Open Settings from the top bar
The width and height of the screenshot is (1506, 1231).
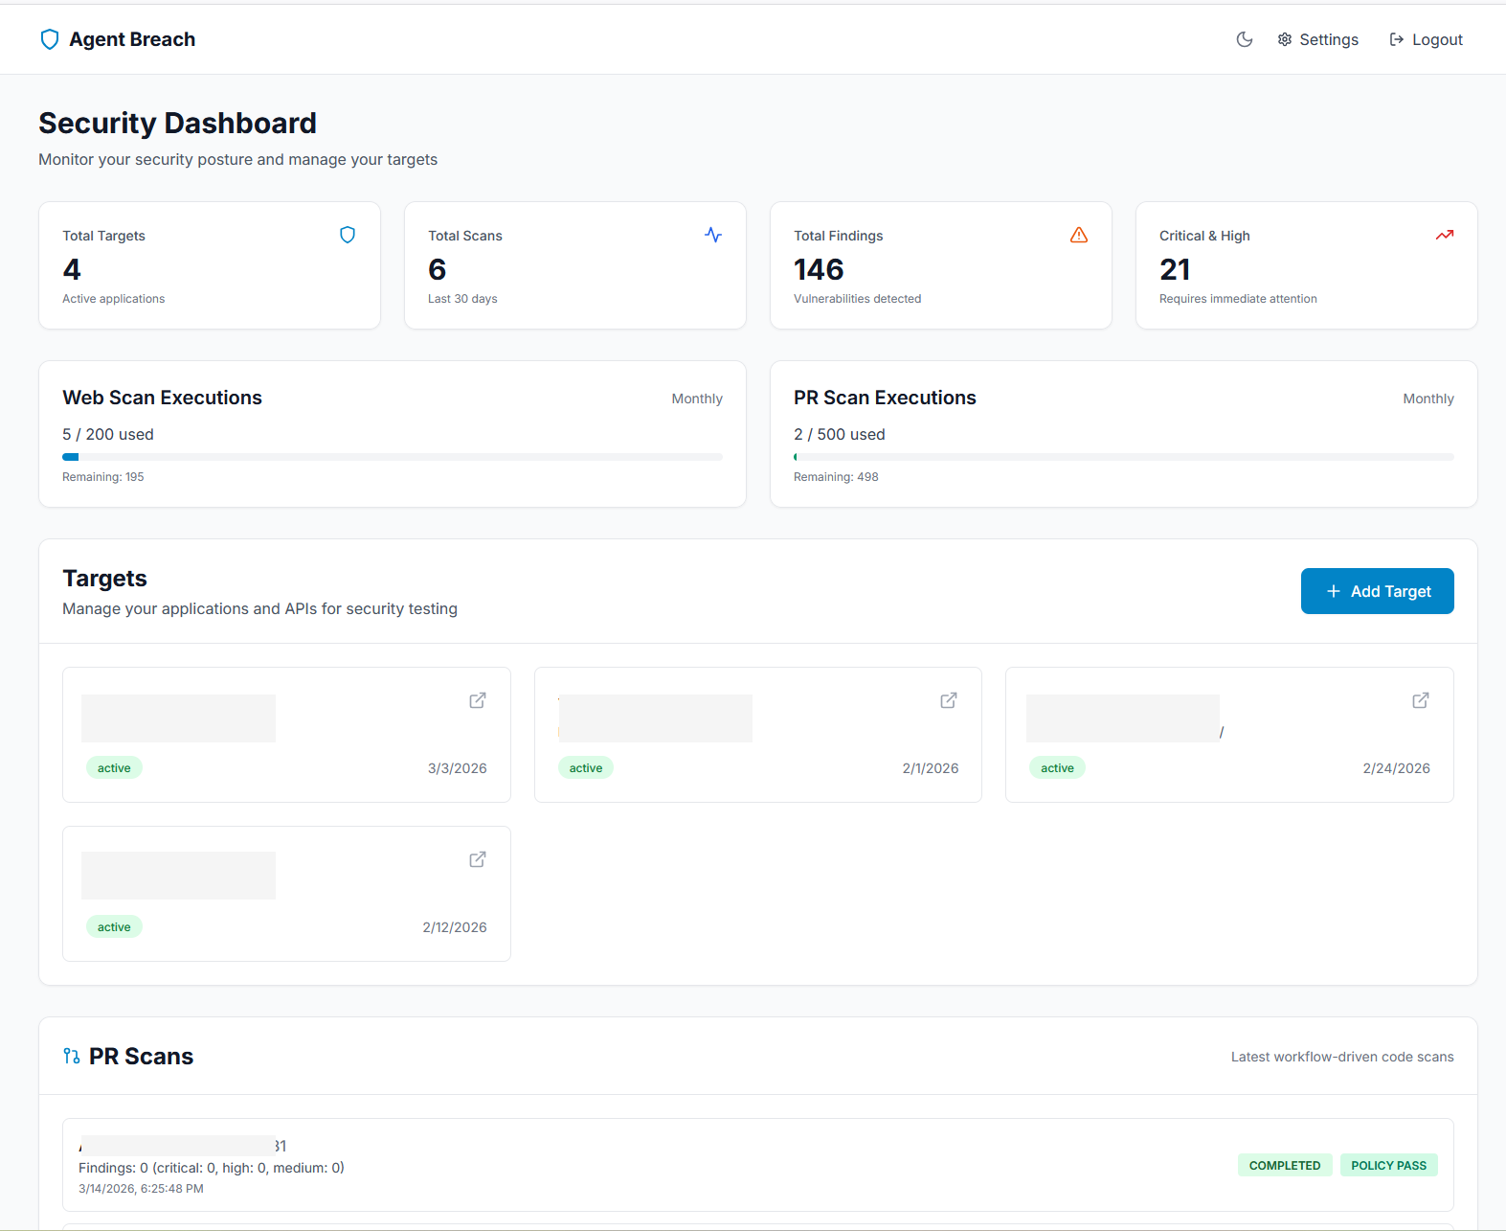(x=1317, y=39)
